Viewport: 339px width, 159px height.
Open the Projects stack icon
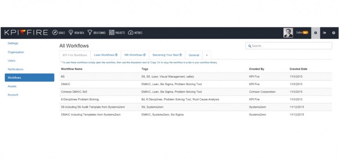[x=111, y=33]
